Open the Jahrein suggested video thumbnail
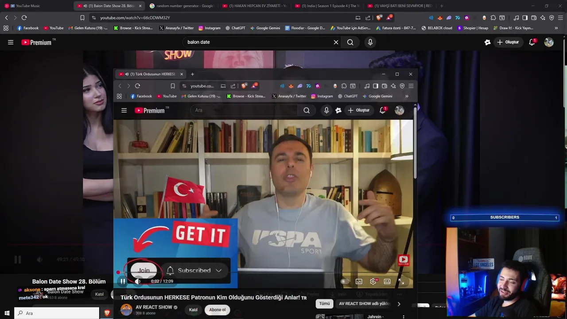Viewport: 567px width, 319px height. click(339, 316)
